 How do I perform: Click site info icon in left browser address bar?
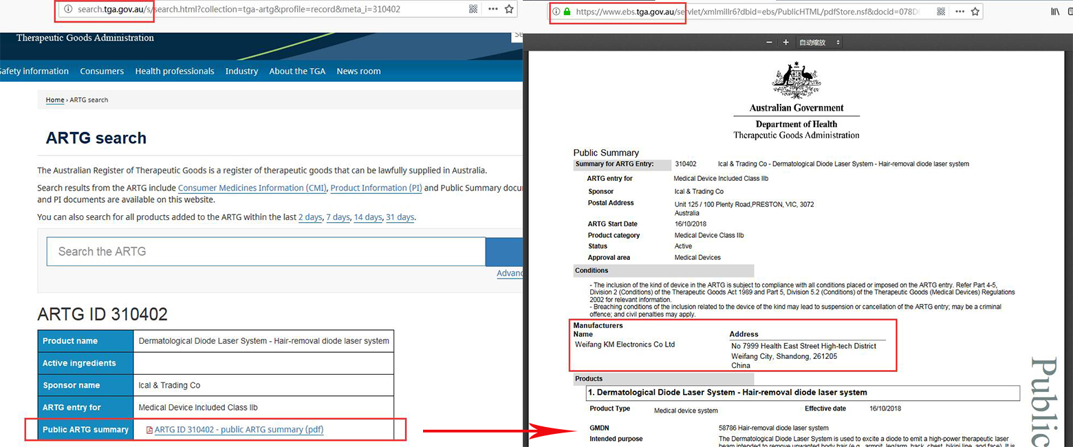pos(67,10)
